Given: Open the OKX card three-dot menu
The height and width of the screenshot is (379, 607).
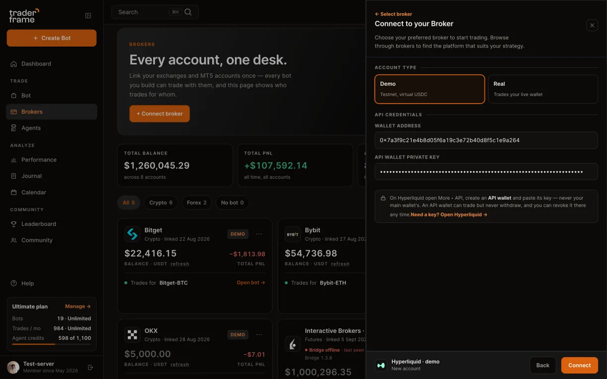Looking at the screenshot, I should click(259, 334).
